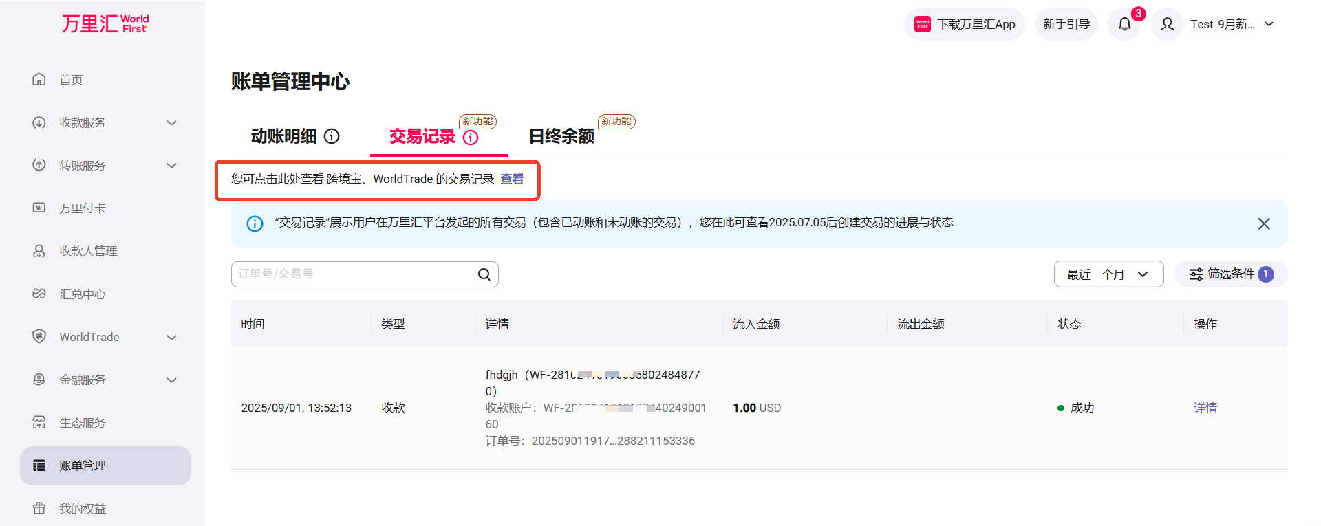This screenshot has height=526, width=1321.
Task: Open the 筛选条件 filter panel
Action: point(1230,274)
